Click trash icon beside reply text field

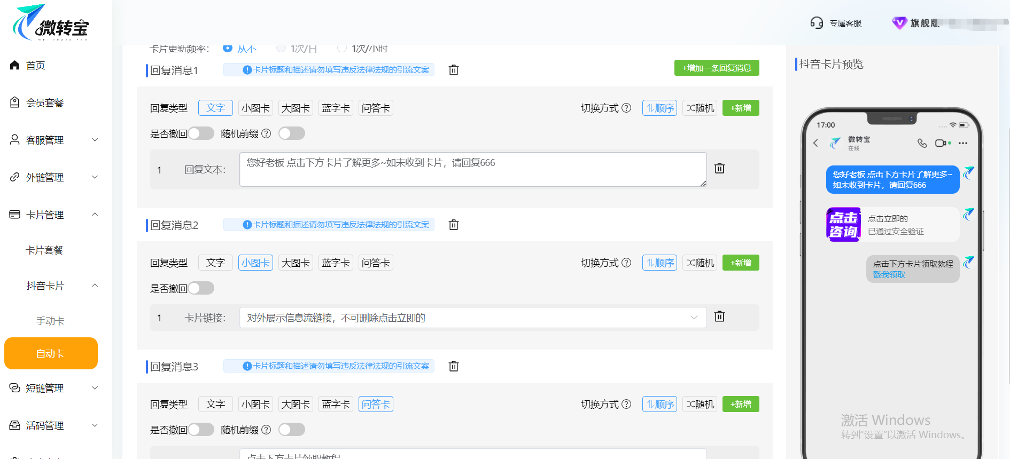coord(720,169)
